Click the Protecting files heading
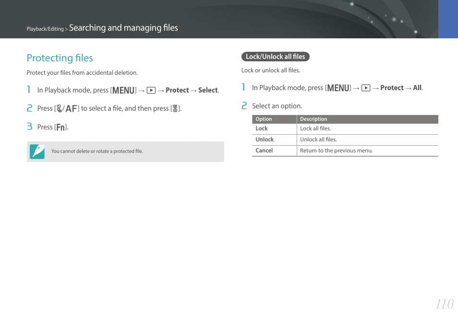The height and width of the screenshot is (324, 458). coord(60,58)
